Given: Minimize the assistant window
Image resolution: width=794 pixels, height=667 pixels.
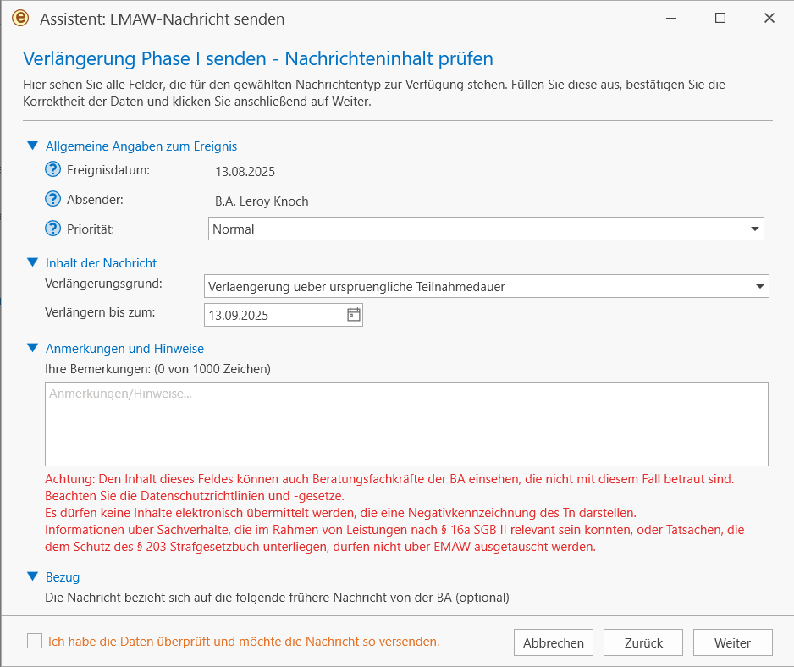Looking at the screenshot, I should [671, 18].
